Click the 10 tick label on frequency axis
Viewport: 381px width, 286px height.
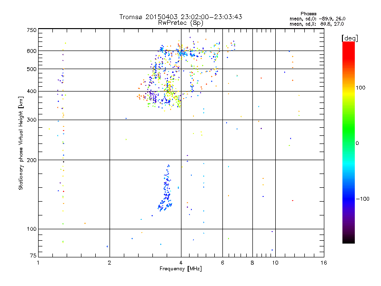coord(275,263)
